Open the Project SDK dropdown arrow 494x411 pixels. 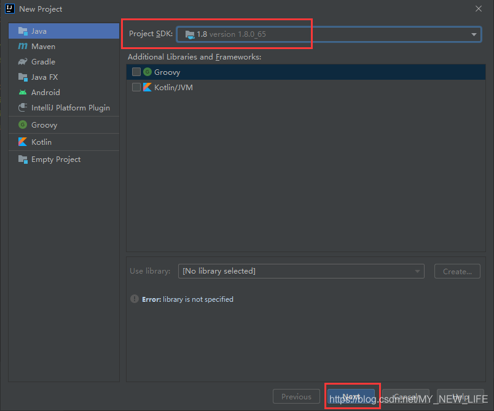click(x=474, y=34)
